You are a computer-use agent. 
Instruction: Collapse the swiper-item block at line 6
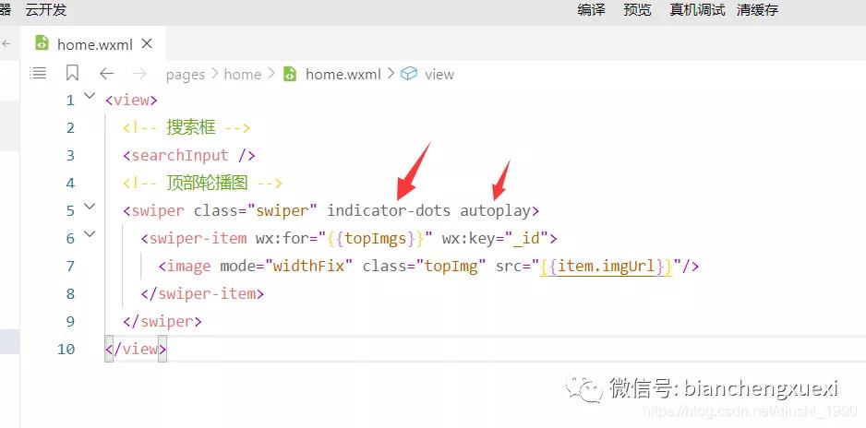(90, 234)
